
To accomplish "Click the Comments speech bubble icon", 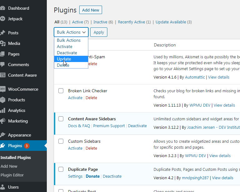I will [x=2, y=65].
